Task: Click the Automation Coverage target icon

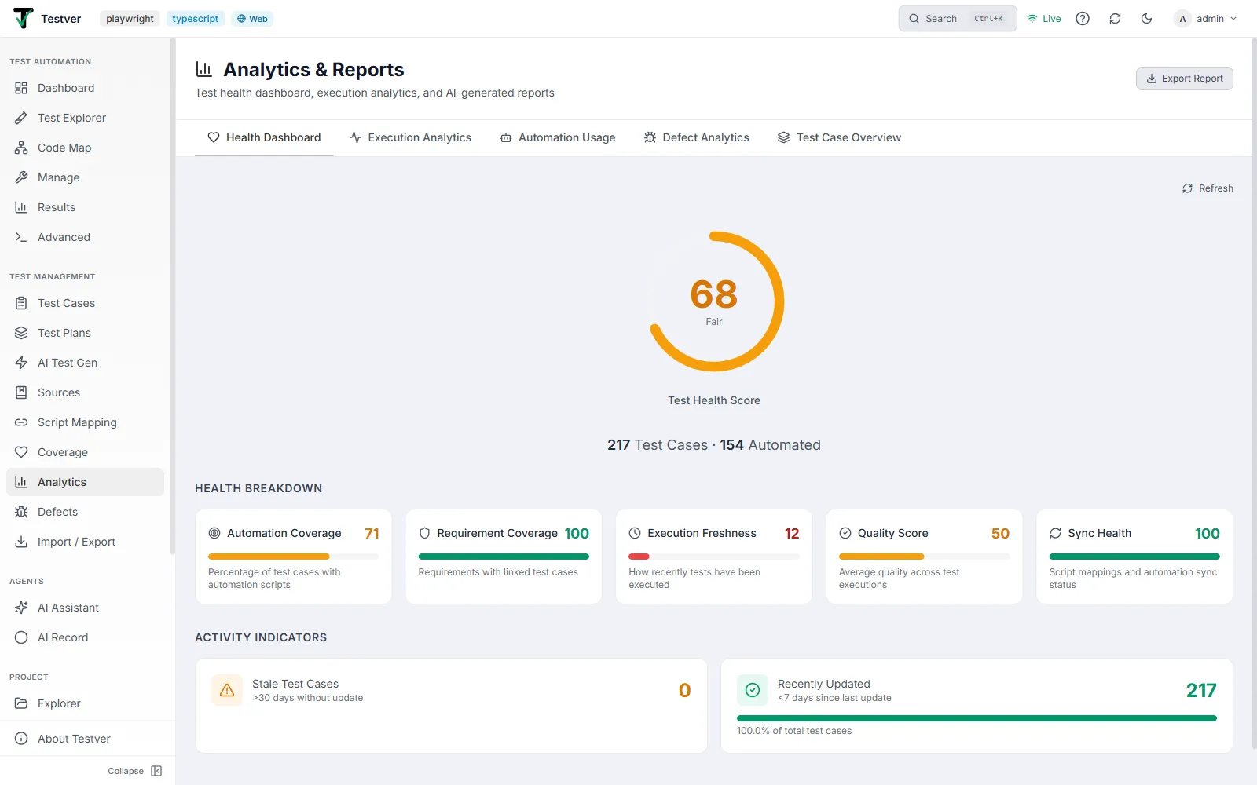Action: (x=214, y=533)
